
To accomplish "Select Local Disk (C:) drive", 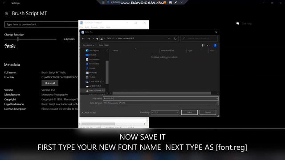I will pyautogui.click(x=94, y=81).
